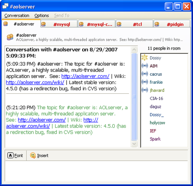
Task: Maximize the #aolserver window
Action: pos(177,6)
